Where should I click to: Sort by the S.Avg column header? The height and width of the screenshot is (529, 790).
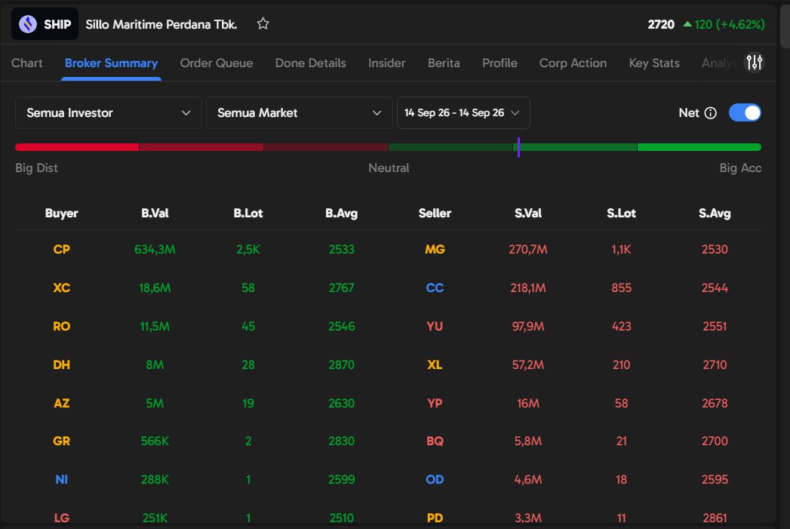click(715, 213)
